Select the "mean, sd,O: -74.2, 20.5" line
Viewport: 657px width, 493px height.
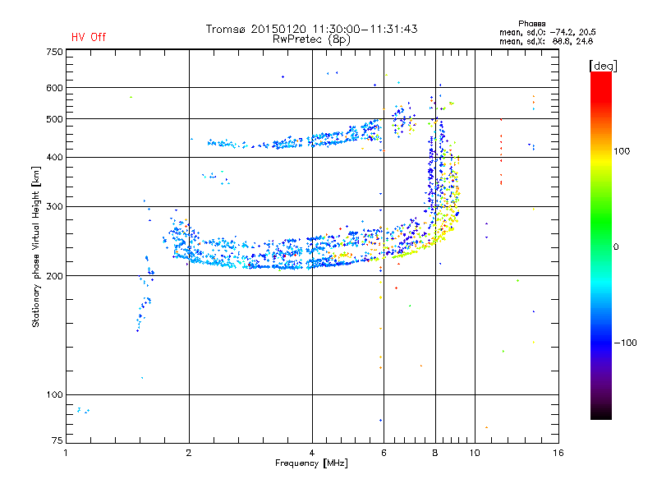click(547, 32)
